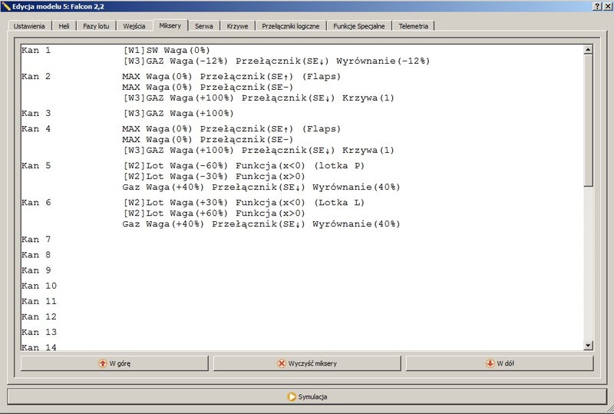Click the Kan 1 channel label
This screenshot has height=414, width=614.
(36, 50)
